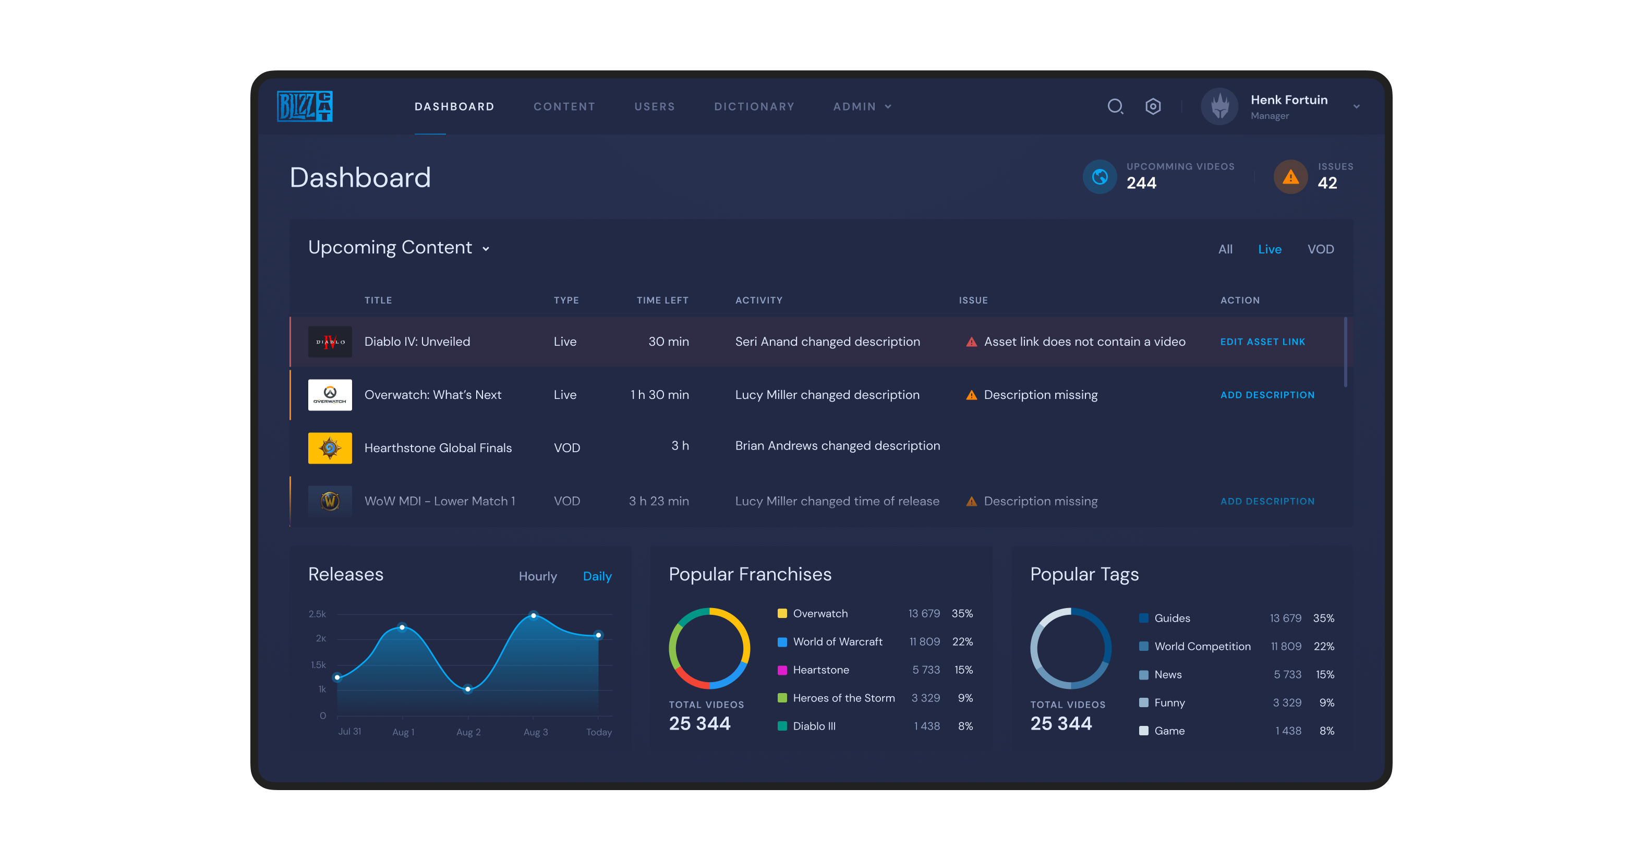1643x861 pixels.
Task: Click the Hearthstone Global Finals thumbnail
Action: 330,448
